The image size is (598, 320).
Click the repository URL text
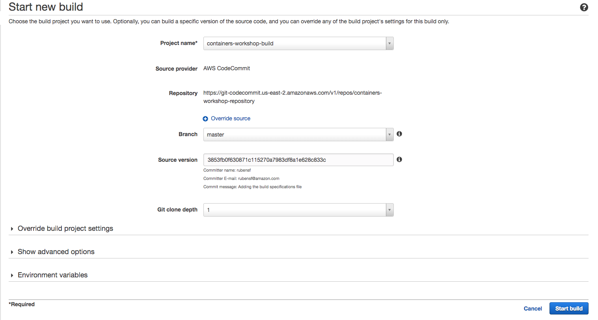pos(292,97)
